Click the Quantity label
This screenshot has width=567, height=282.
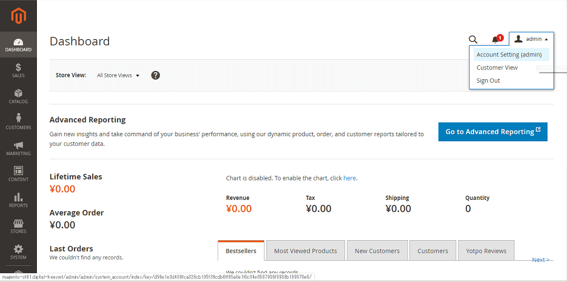pyautogui.click(x=478, y=198)
